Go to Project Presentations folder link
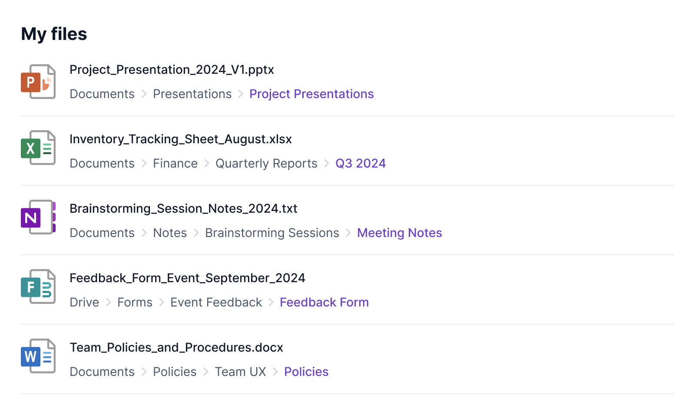 pyautogui.click(x=311, y=94)
